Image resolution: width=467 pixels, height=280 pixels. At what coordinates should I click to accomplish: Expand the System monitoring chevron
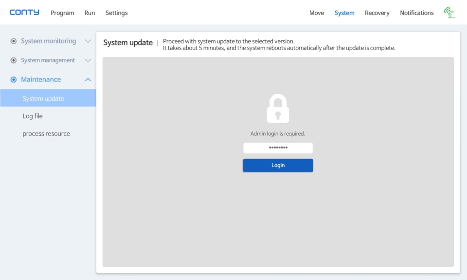(88, 41)
